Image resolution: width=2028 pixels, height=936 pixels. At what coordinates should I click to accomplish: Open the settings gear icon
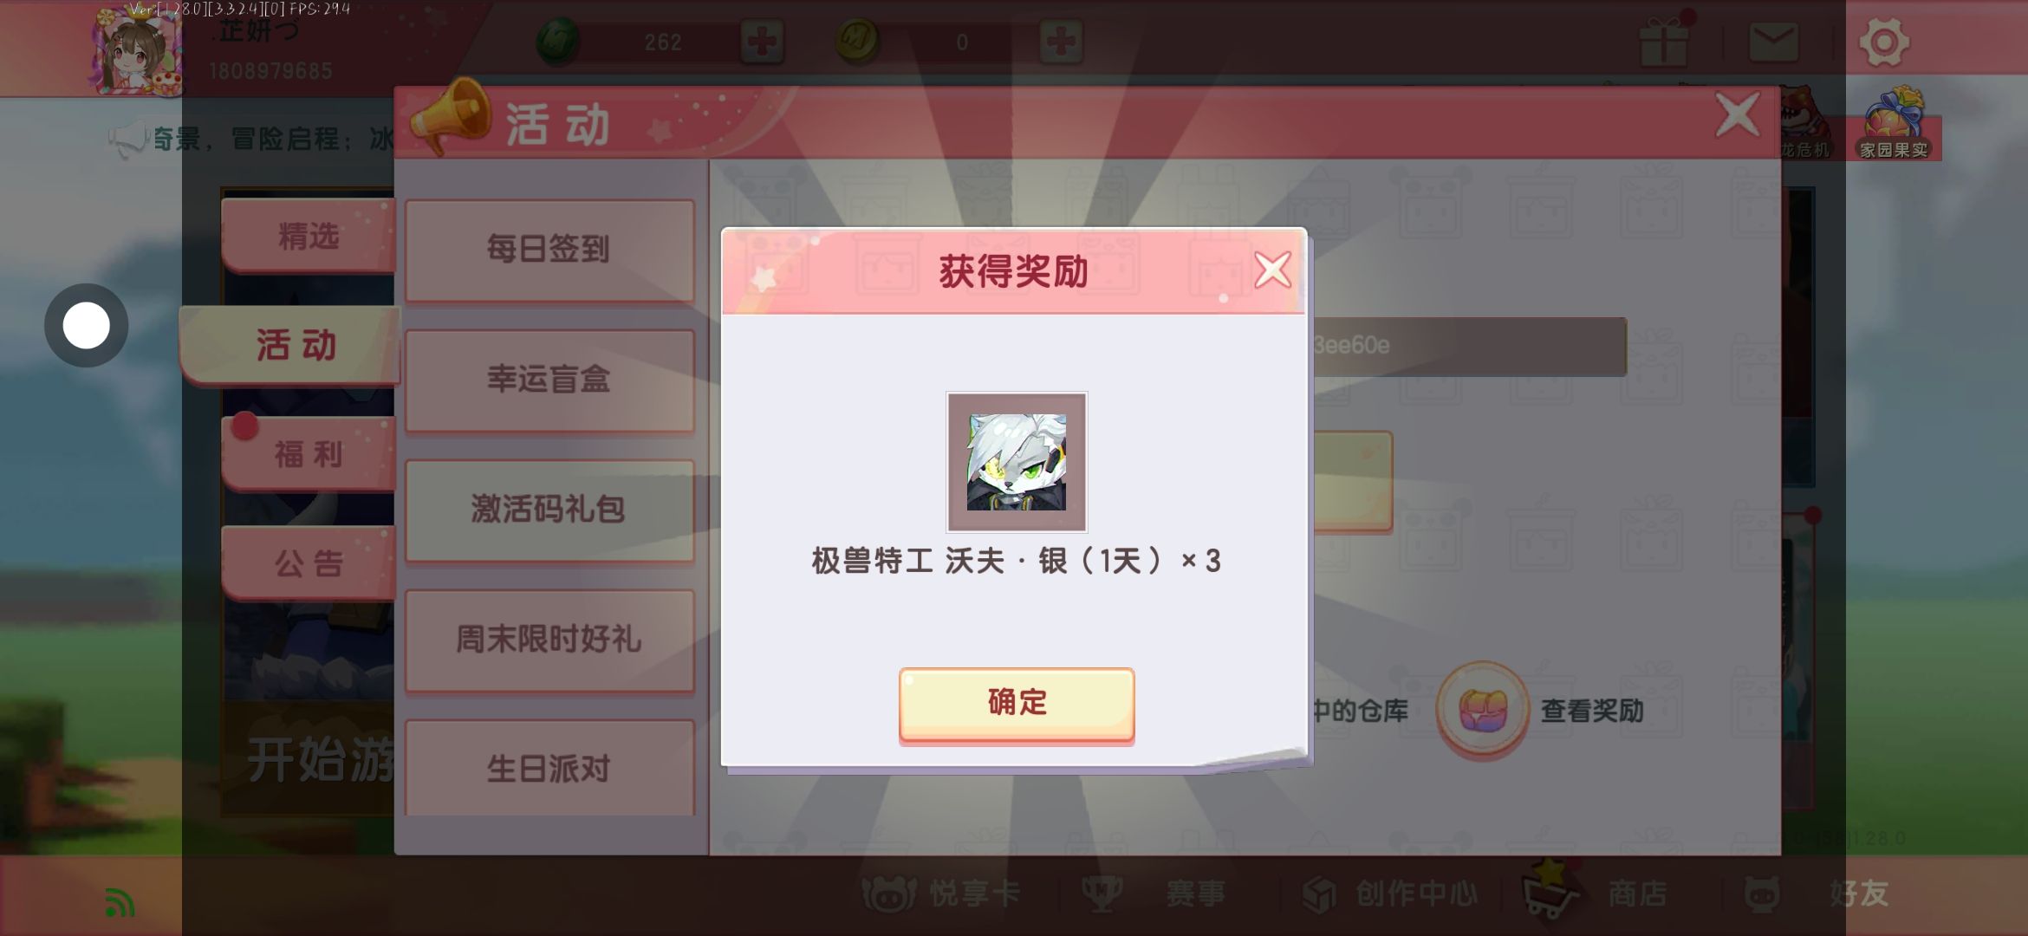(x=1884, y=41)
